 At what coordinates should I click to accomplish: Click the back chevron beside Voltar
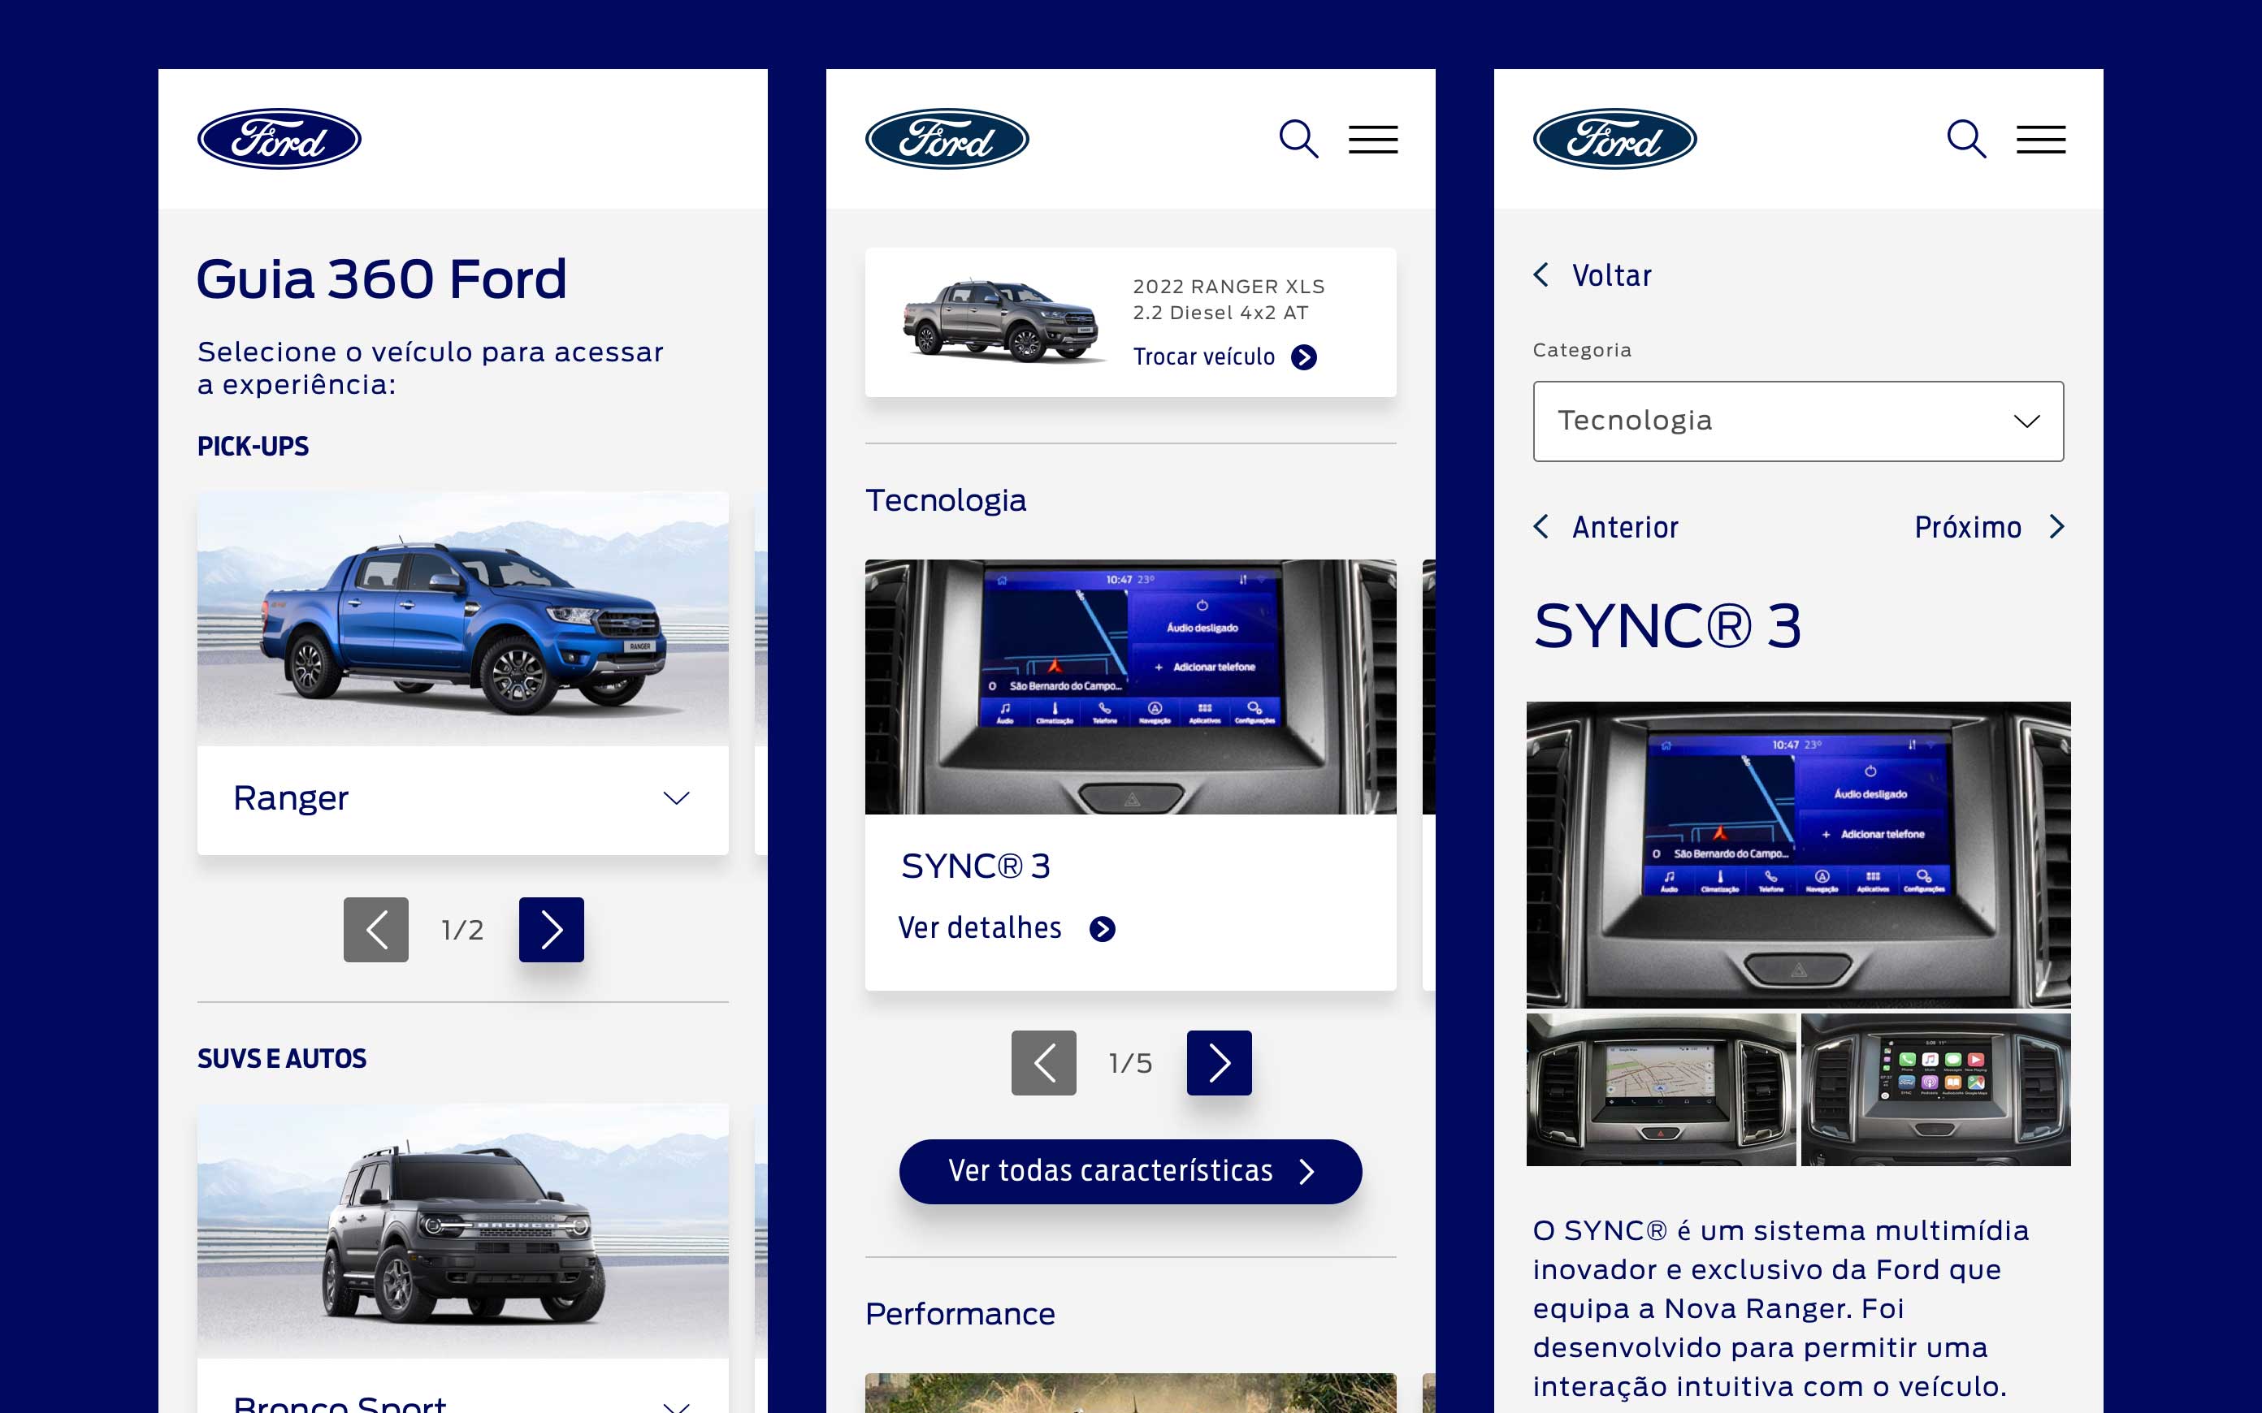pyautogui.click(x=1541, y=274)
